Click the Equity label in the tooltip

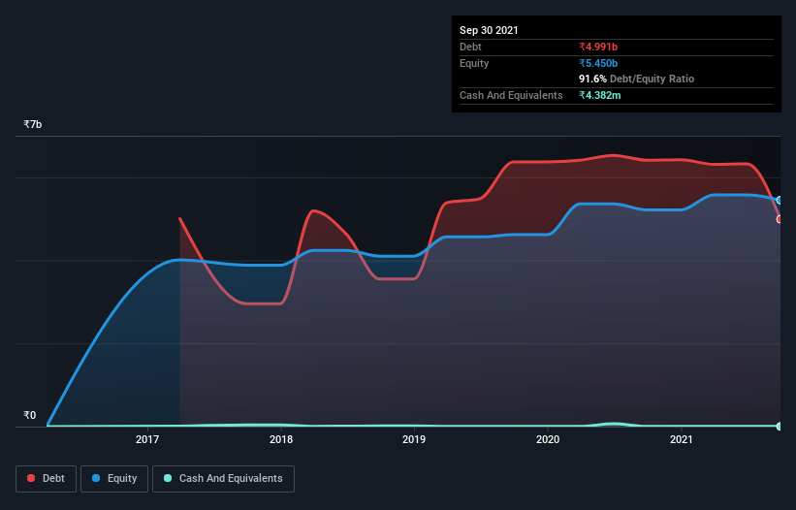click(x=474, y=63)
